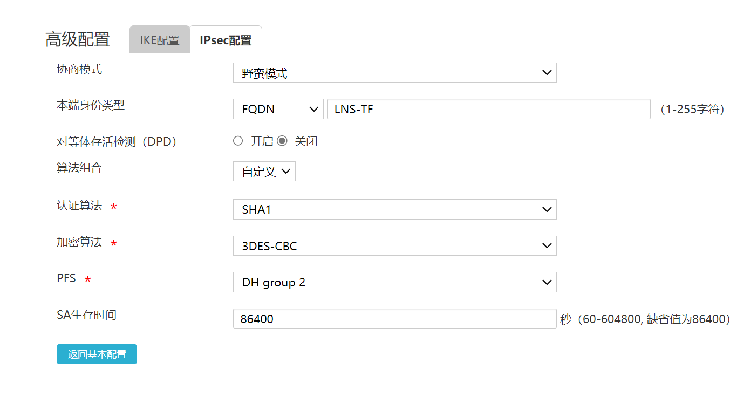The width and height of the screenshot is (730, 396).
Task: Click the 高级配置 page heading
Action: coord(78,40)
